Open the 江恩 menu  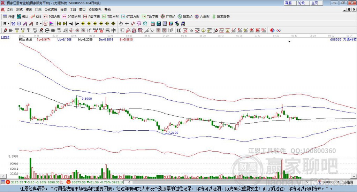click(x=38, y=9)
